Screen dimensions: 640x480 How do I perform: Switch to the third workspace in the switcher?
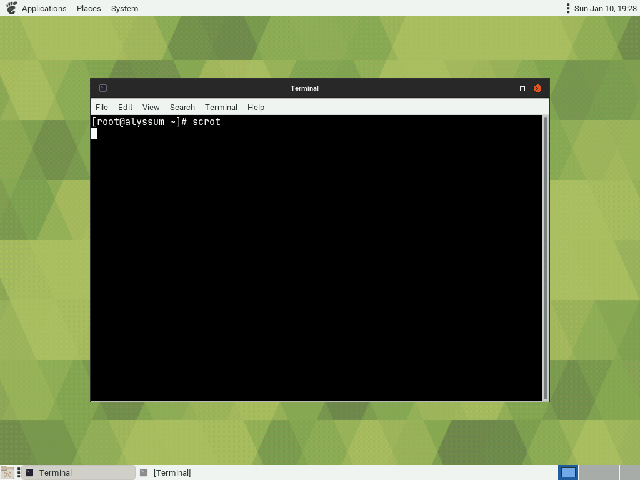click(609, 472)
